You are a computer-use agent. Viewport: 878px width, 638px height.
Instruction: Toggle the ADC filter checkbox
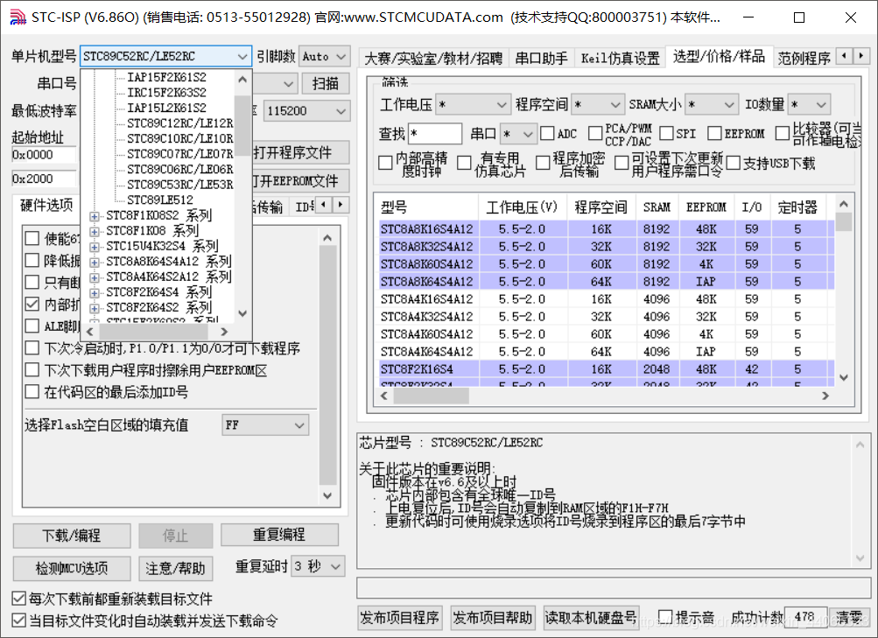coord(547,134)
